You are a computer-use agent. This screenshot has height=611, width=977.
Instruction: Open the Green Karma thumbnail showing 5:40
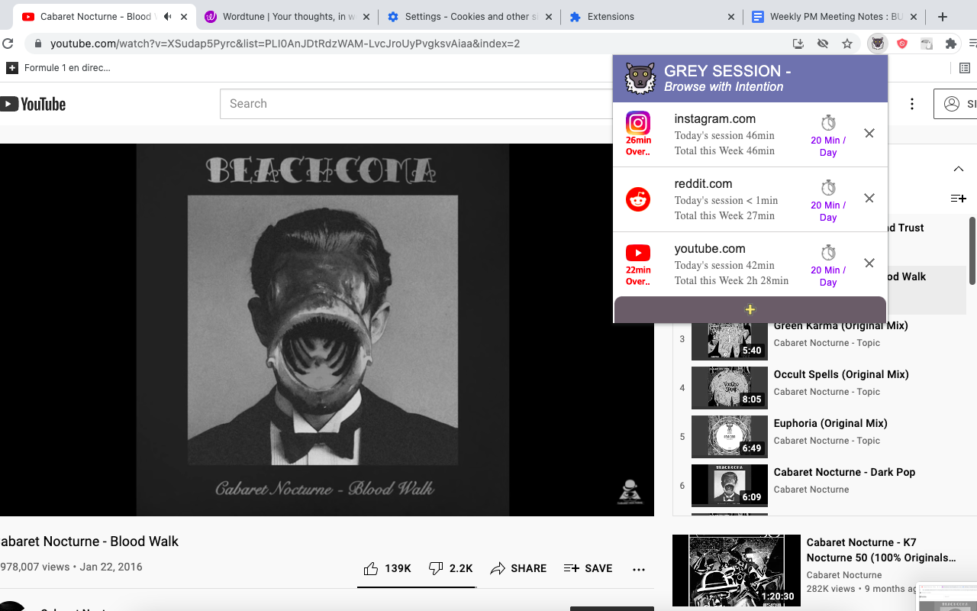(x=730, y=339)
